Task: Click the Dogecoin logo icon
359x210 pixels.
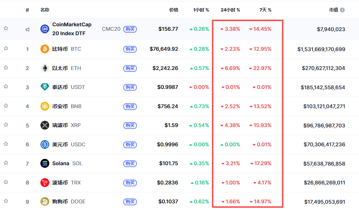Action: pyautogui.click(x=44, y=202)
